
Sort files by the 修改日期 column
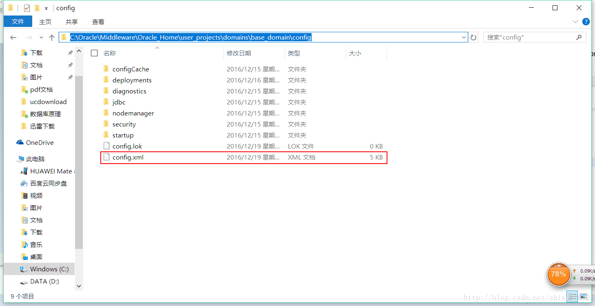(239, 53)
